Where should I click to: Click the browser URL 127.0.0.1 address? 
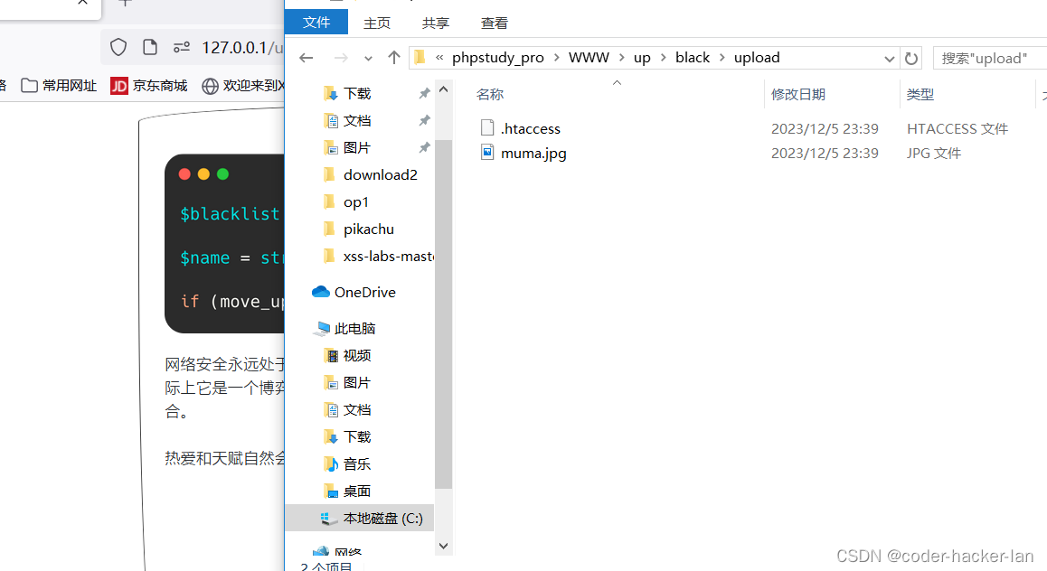[x=241, y=47]
